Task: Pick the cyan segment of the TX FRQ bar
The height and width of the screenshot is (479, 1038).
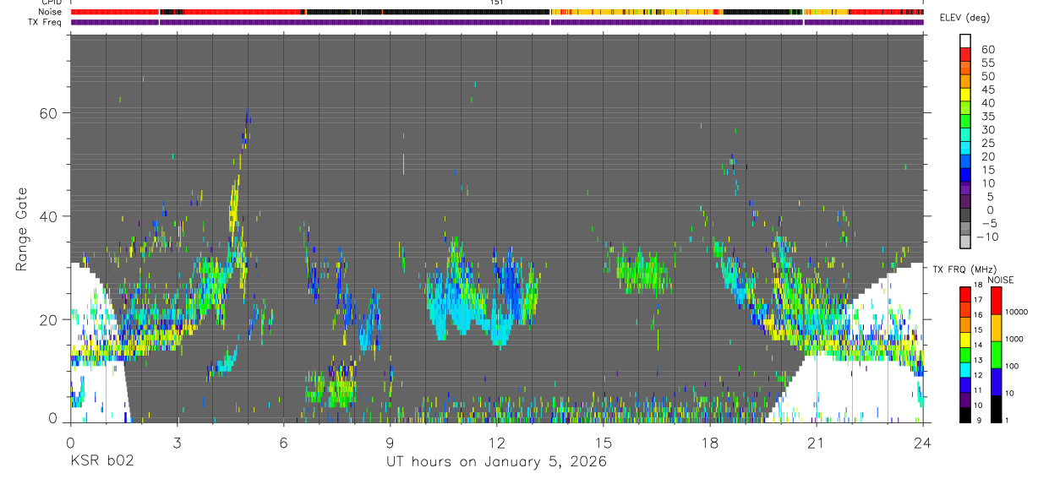Action: tap(965, 370)
